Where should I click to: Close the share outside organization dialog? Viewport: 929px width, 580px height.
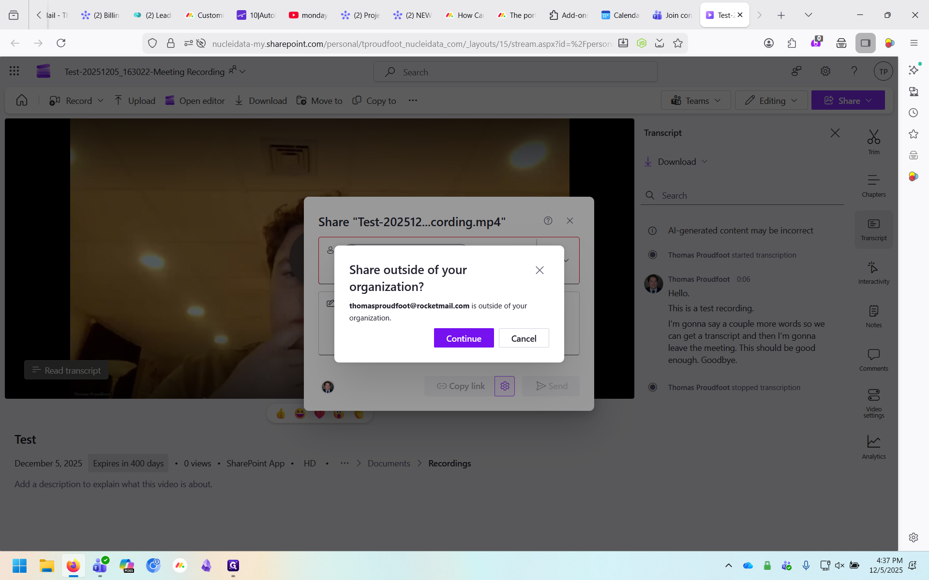[x=539, y=270]
